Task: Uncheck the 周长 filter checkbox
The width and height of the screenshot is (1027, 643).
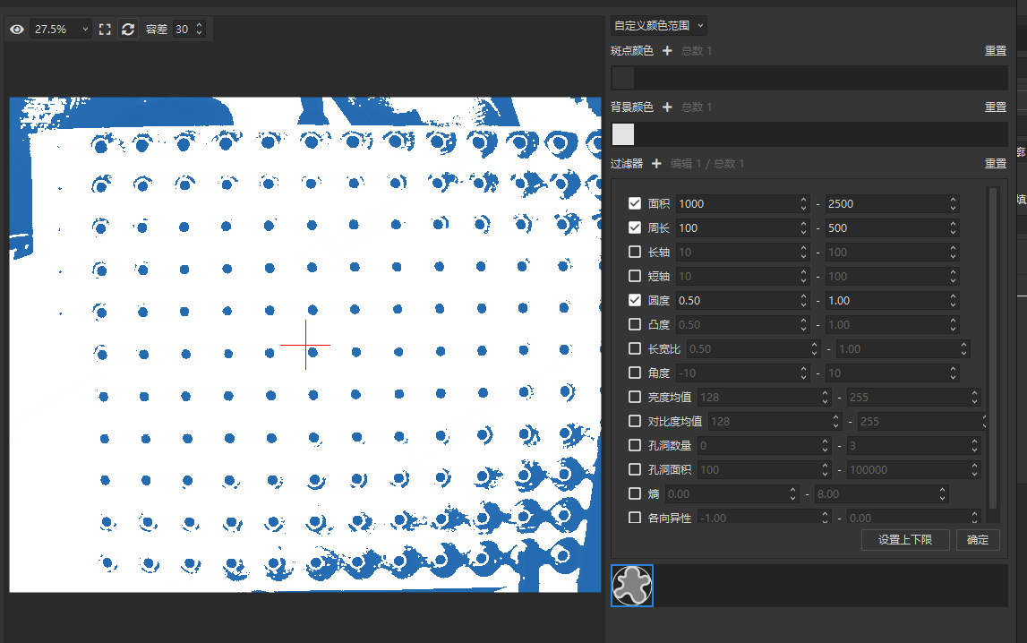Action: pos(635,228)
